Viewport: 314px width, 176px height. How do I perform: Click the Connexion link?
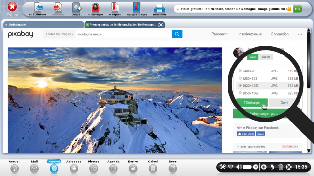coord(280,34)
